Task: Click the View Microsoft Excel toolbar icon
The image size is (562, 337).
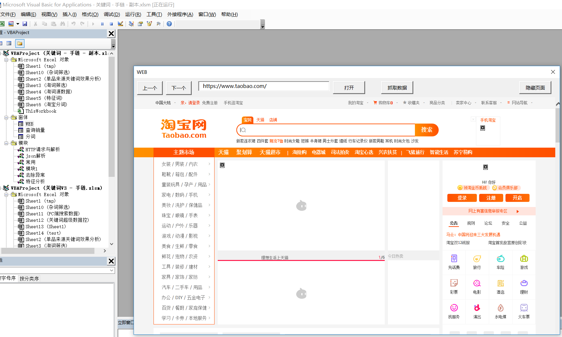Action: click(2, 24)
